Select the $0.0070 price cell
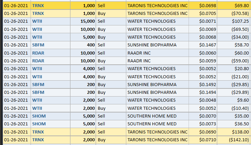This screenshot has width=251, height=145. (207, 116)
